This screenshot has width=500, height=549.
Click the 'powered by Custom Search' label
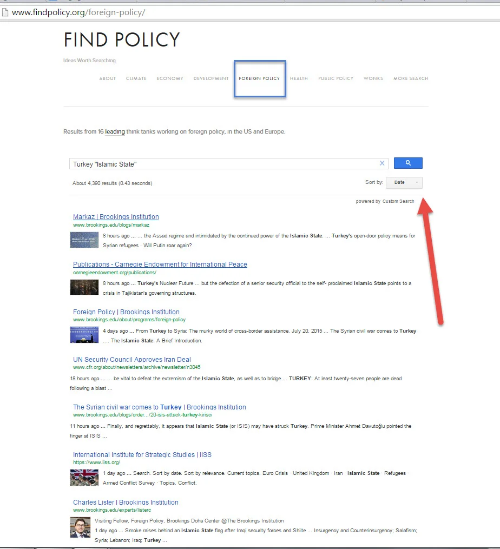pos(385,201)
